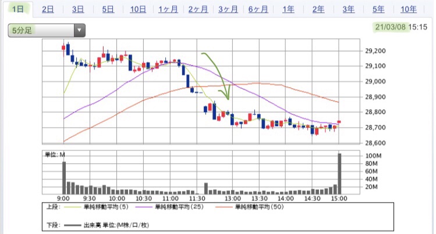The height and width of the screenshot is (234, 436).
Task: Open the 3日 chart range
Action: [x=78, y=9]
